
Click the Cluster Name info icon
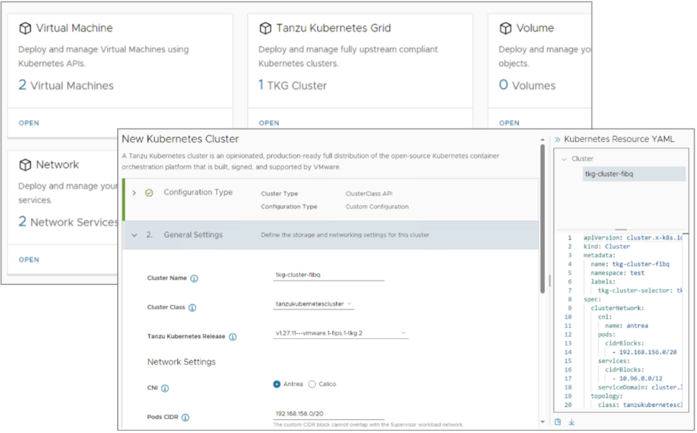[195, 278]
